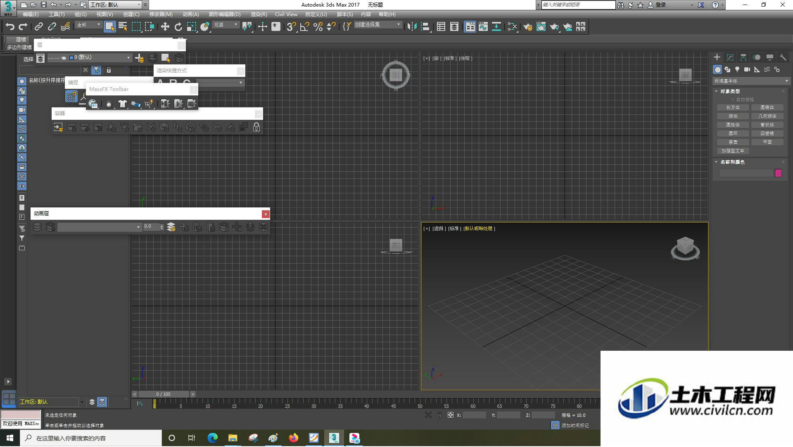Toggle the Ribbon display icon
Viewport: 793px width, 447px height.
pyautogui.click(x=470, y=27)
